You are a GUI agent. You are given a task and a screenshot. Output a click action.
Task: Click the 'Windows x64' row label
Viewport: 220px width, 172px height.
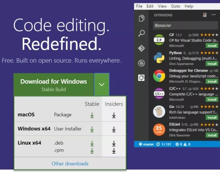34,129
